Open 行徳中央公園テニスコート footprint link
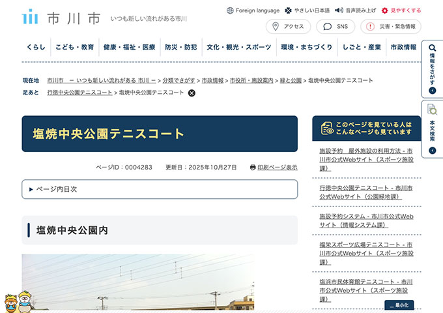 click(x=79, y=93)
